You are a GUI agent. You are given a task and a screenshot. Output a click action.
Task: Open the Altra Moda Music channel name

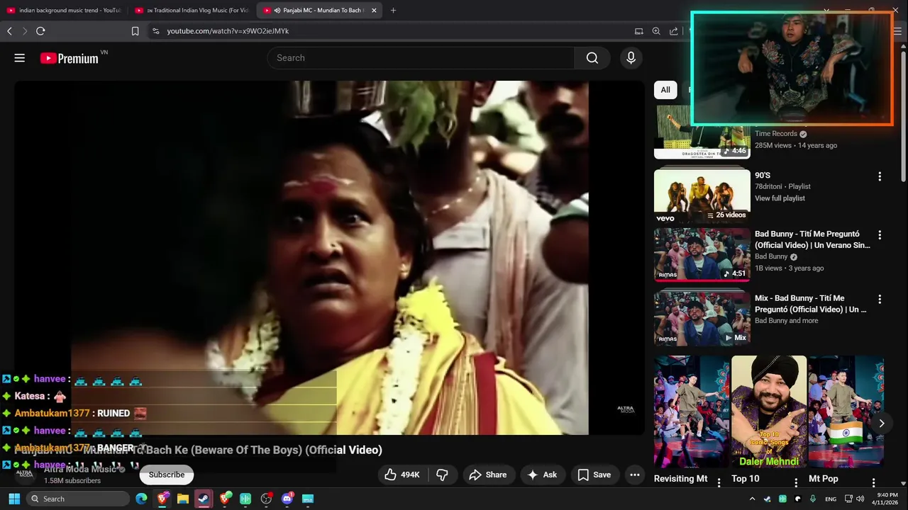coord(79,469)
